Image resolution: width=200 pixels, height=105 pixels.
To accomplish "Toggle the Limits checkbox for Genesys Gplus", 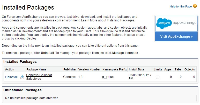I will point(158,77).
